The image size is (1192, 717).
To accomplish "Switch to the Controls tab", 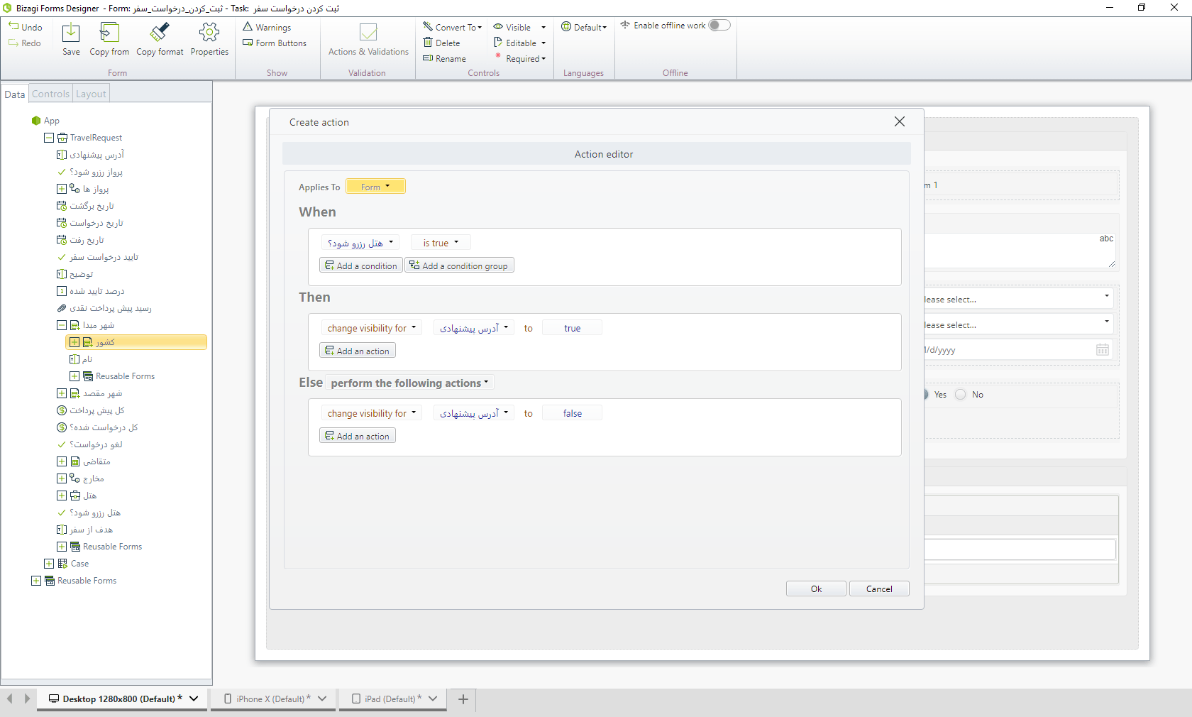I will pos(50,94).
